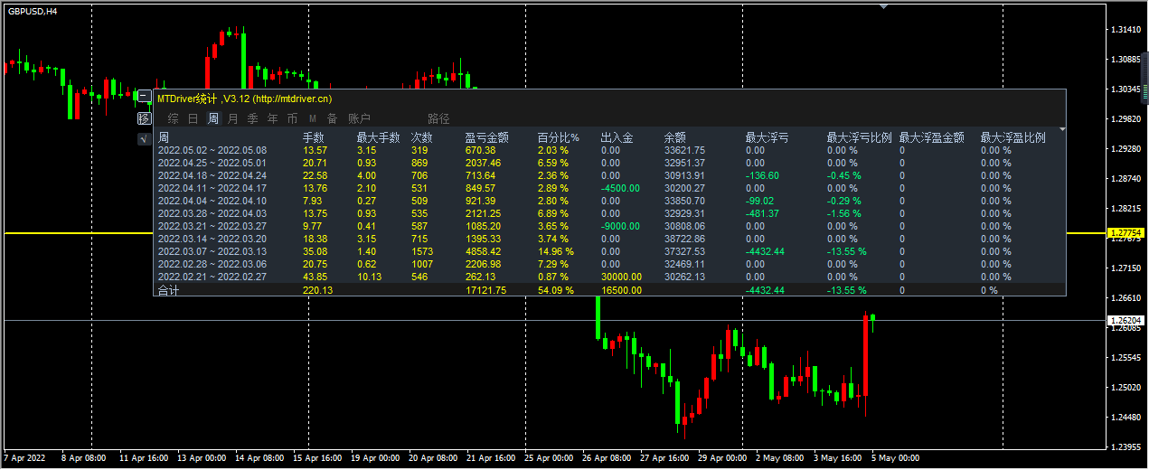Switch to the 季 quarterly tab
The image size is (1149, 470).
[x=252, y=118]
